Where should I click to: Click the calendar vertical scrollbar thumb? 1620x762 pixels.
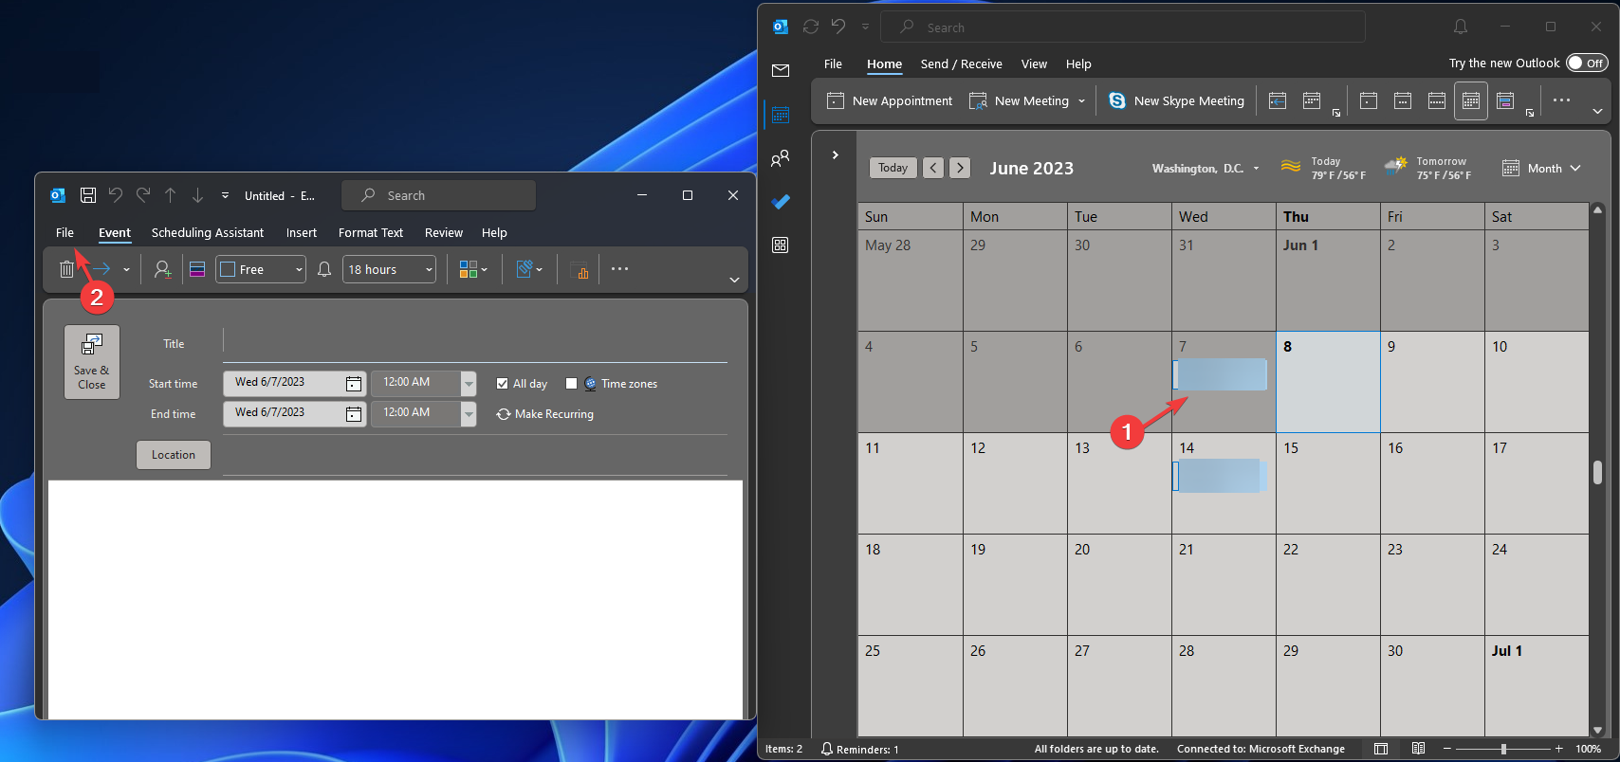[1597, 472]
